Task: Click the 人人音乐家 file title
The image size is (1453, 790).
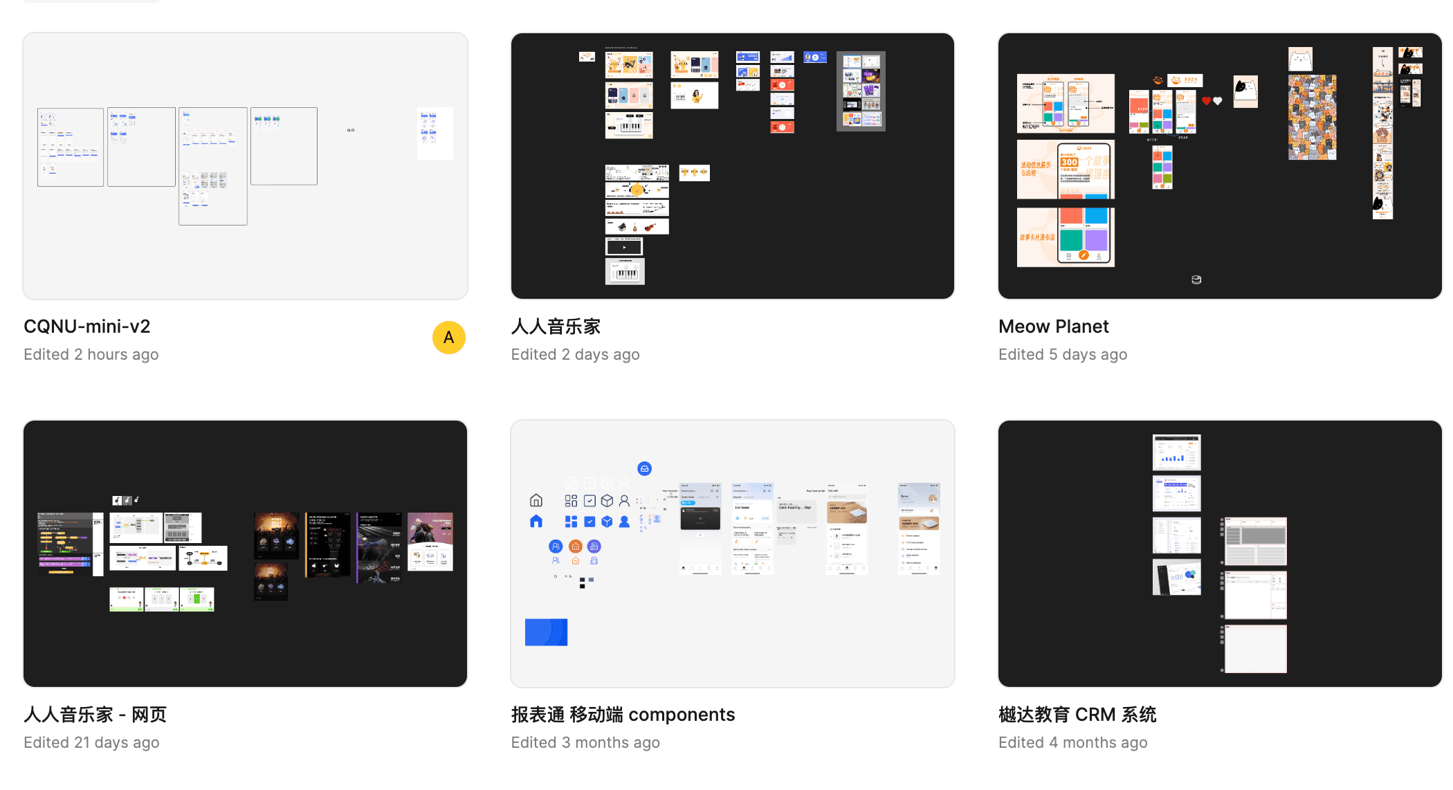Action: point(556,327)
